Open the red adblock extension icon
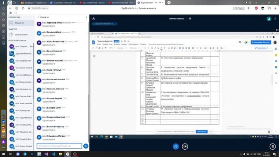 [x=256, y=8]
